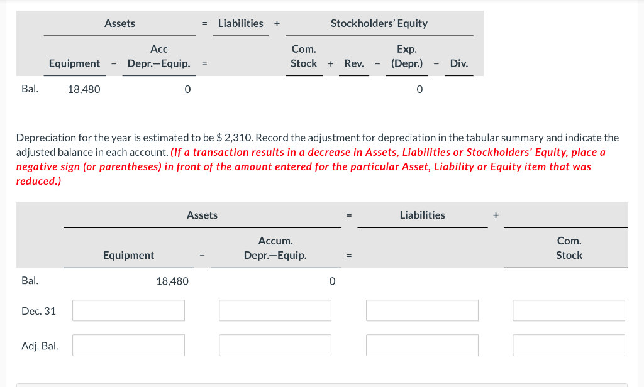Select the Accum. Depr.—Equip. field for Dec. 31

[274, 310]
